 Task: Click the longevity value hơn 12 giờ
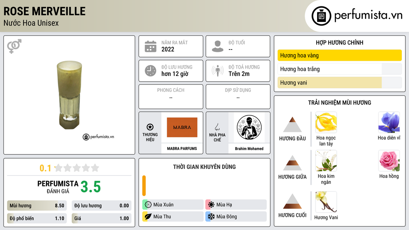pyautogui.click(x=175, y=74)
